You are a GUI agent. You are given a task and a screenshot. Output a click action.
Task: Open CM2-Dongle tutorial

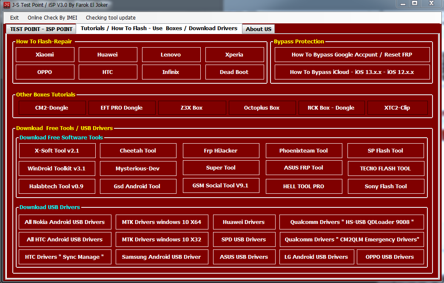coord(52,108)
